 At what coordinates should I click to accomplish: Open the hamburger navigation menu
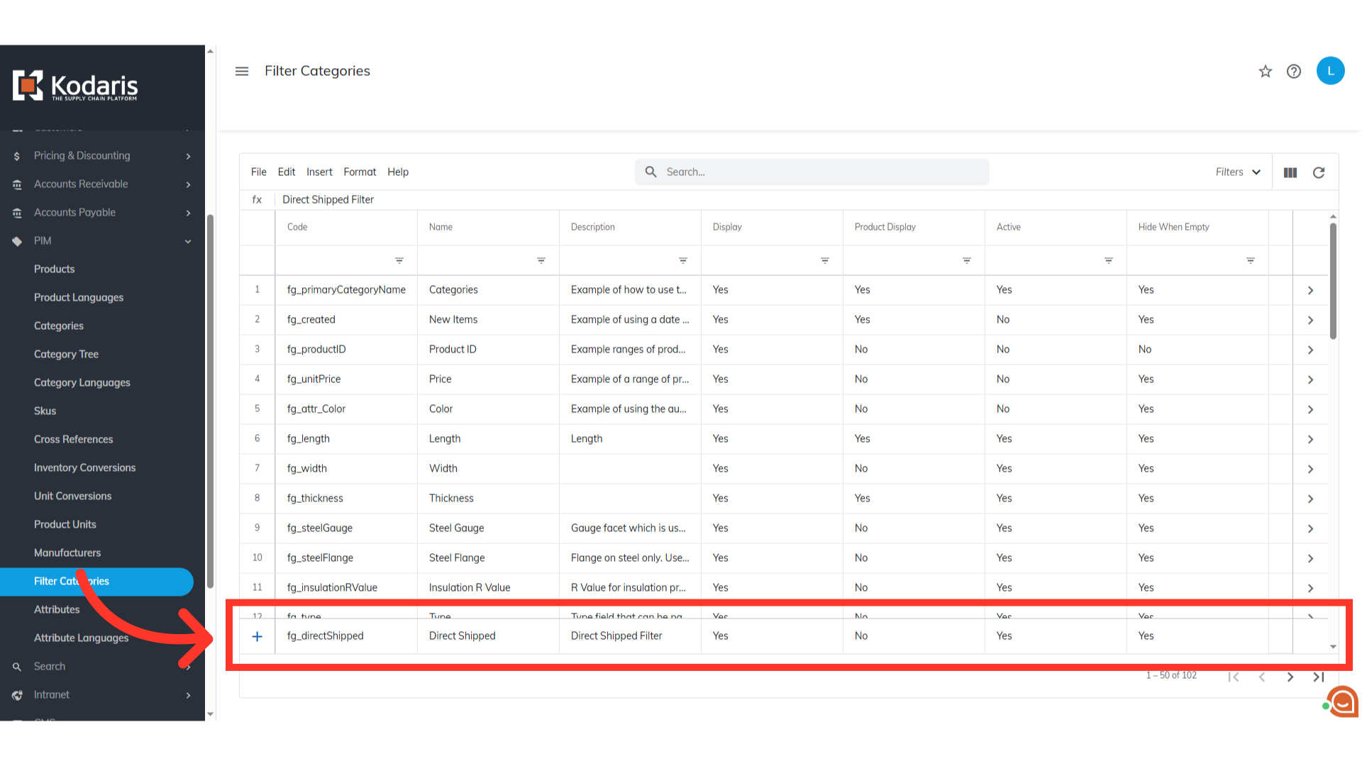pos(242,71)
